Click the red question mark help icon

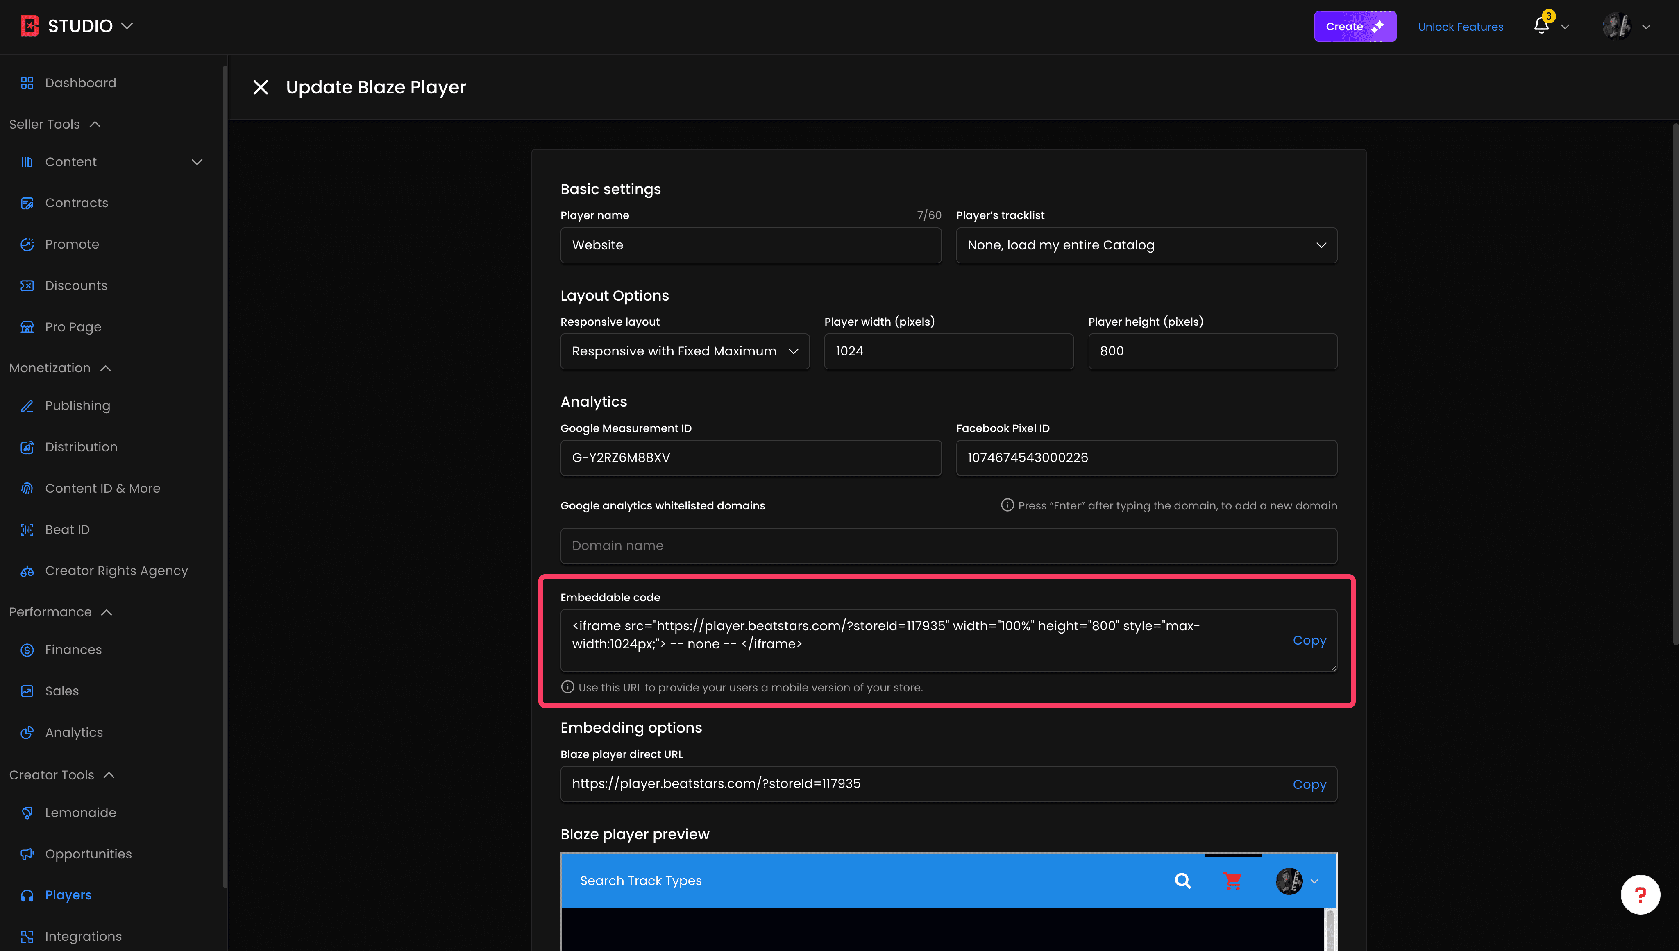click(x=1640, y=894)
